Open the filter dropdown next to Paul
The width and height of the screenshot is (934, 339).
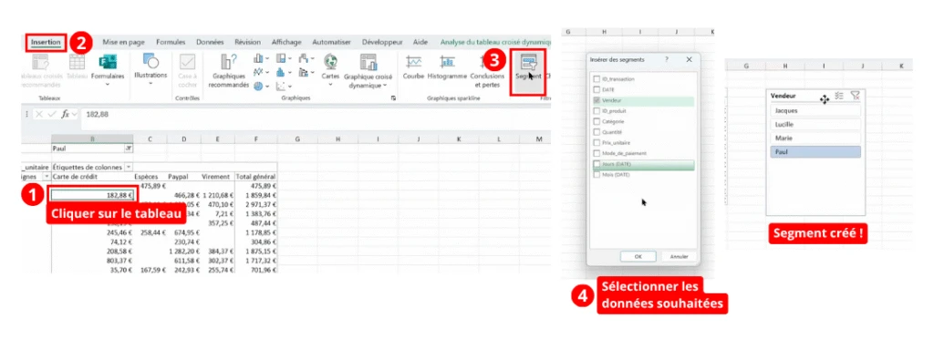tap(129, 149)
